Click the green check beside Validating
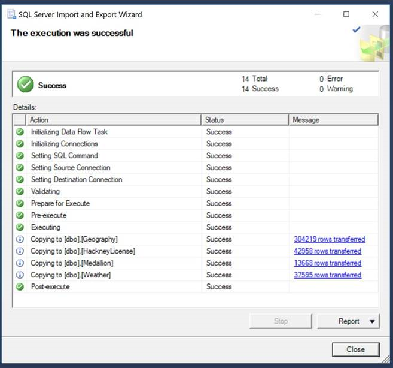This screenshot has height=368, width=393. (x=20, y=192)
